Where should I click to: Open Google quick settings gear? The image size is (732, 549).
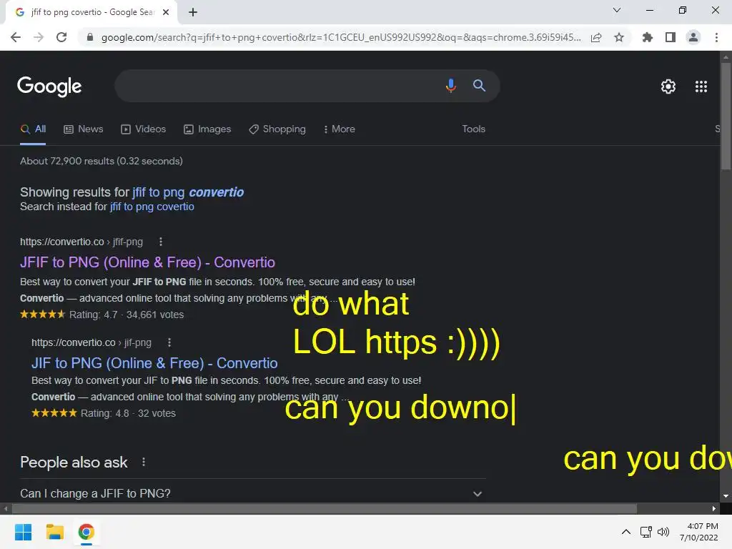[668, 86]
